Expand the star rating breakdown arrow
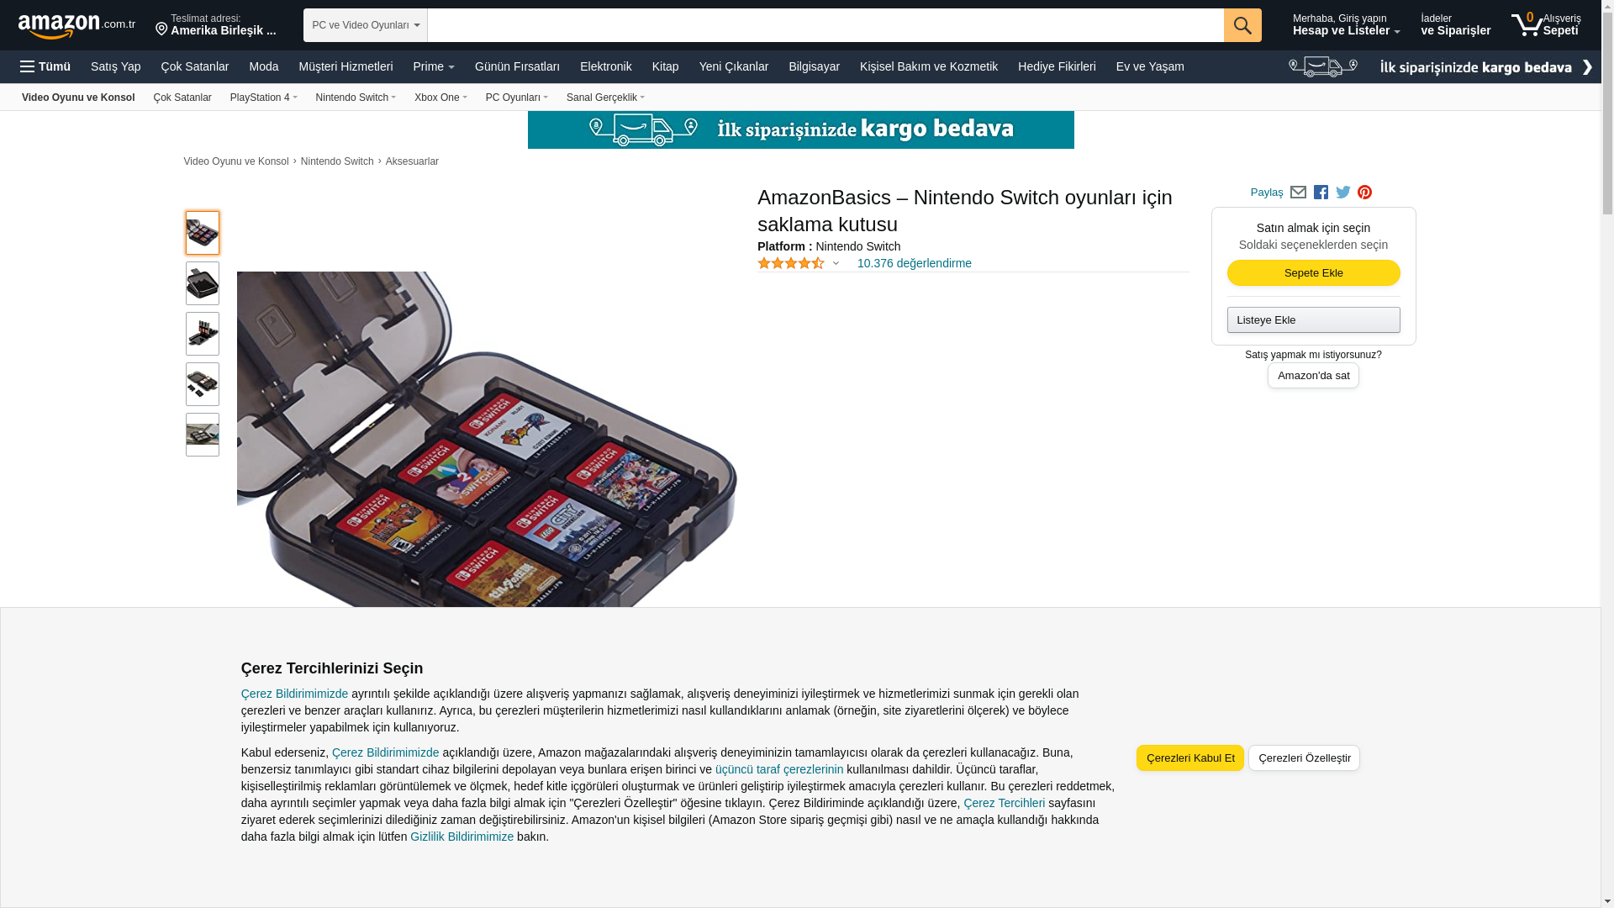 pos(836,263)
